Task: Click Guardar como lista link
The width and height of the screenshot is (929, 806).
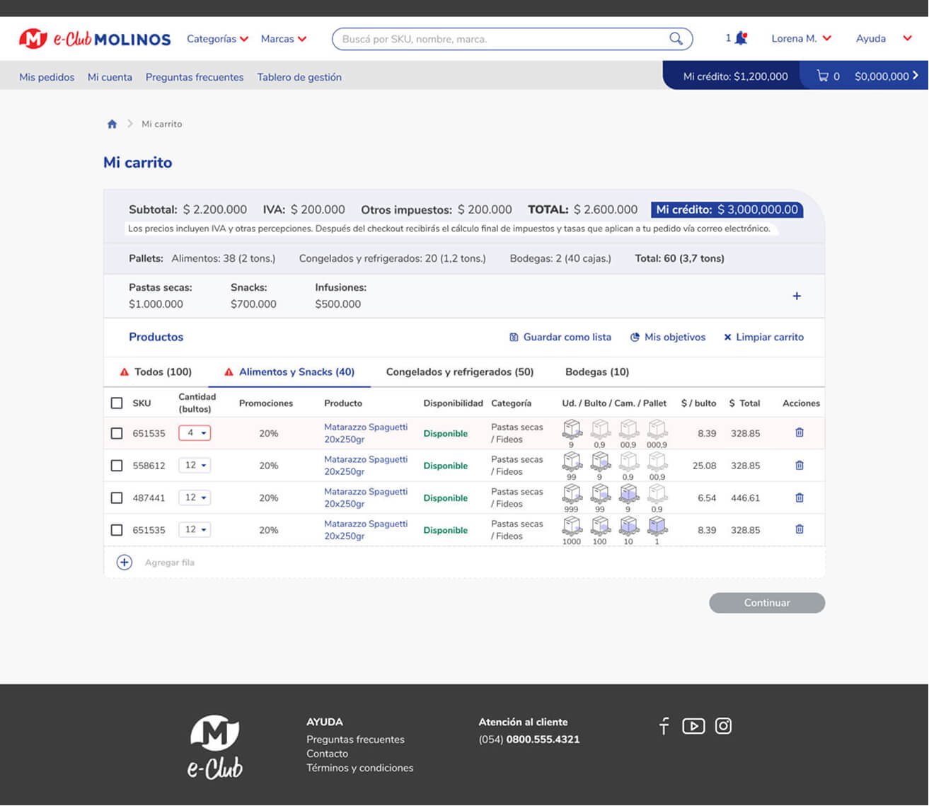Action: click(x=560, y=338)
